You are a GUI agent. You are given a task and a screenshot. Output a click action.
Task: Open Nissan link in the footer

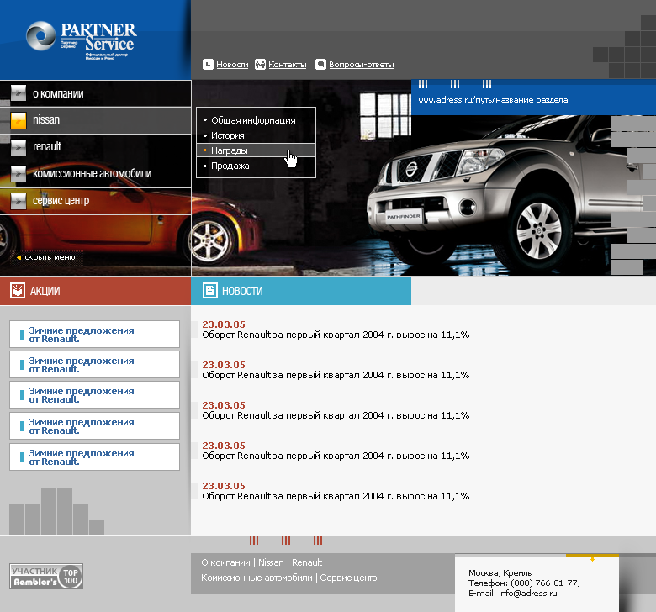point(271,562)
